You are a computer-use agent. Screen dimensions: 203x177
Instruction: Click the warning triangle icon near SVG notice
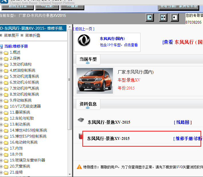point(79,167)
